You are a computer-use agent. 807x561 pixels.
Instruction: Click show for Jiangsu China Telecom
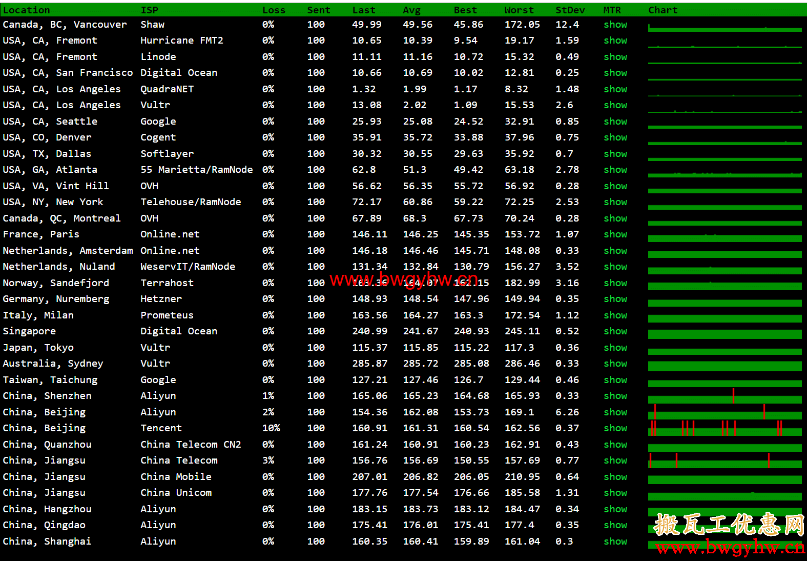[615, 460]
